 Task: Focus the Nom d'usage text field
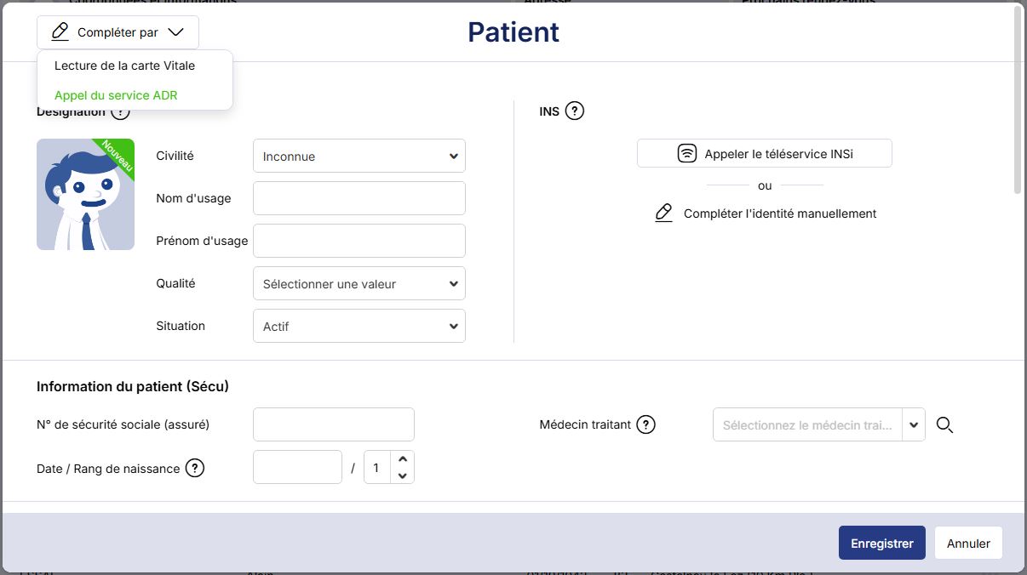tap(359, 198)
